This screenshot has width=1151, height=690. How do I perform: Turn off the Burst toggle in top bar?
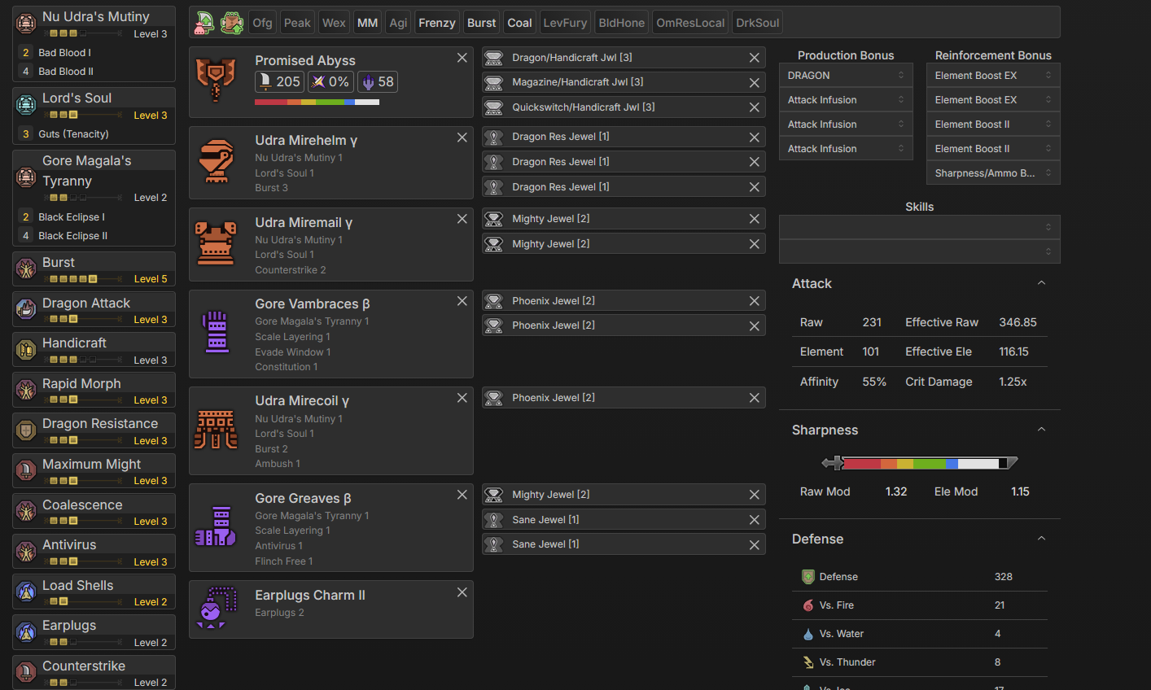tap(482, 23)
